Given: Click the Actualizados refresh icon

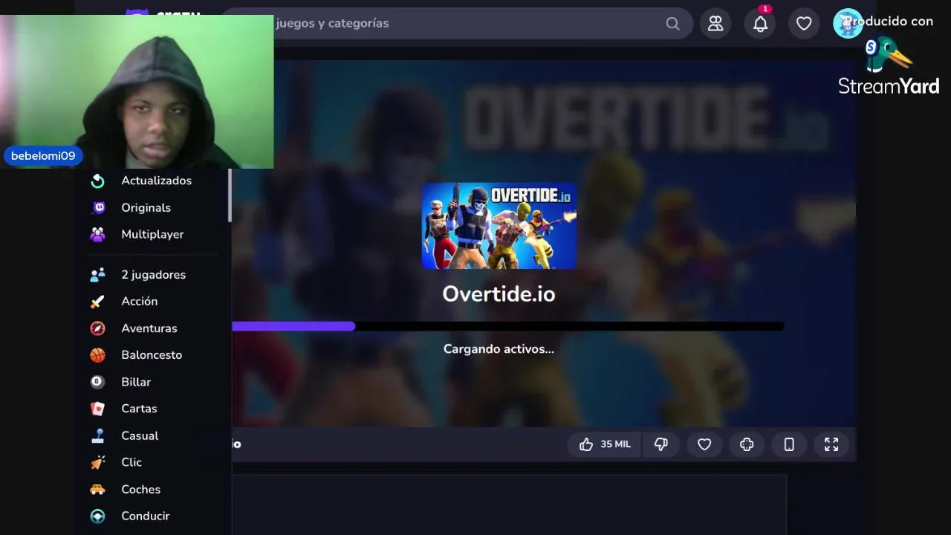Looking at the screenshot, I should (97, 181).
